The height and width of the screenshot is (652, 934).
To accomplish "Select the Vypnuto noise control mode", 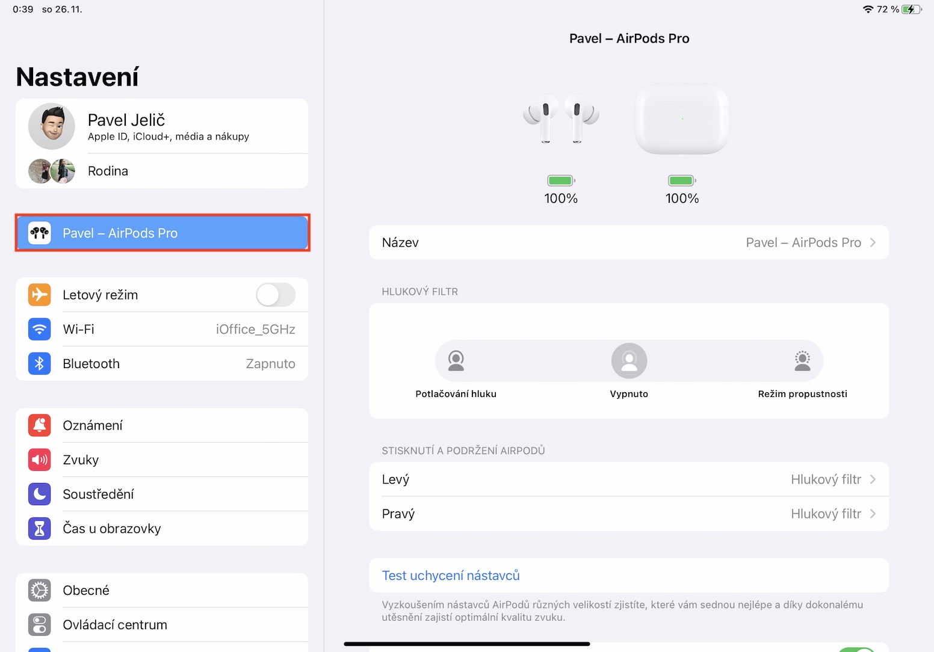I will 629,361.
